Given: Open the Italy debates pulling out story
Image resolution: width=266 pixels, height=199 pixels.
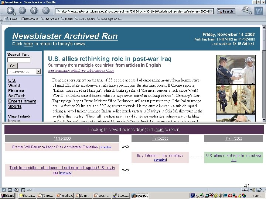Looking at the screenshot, I should 160,156.
